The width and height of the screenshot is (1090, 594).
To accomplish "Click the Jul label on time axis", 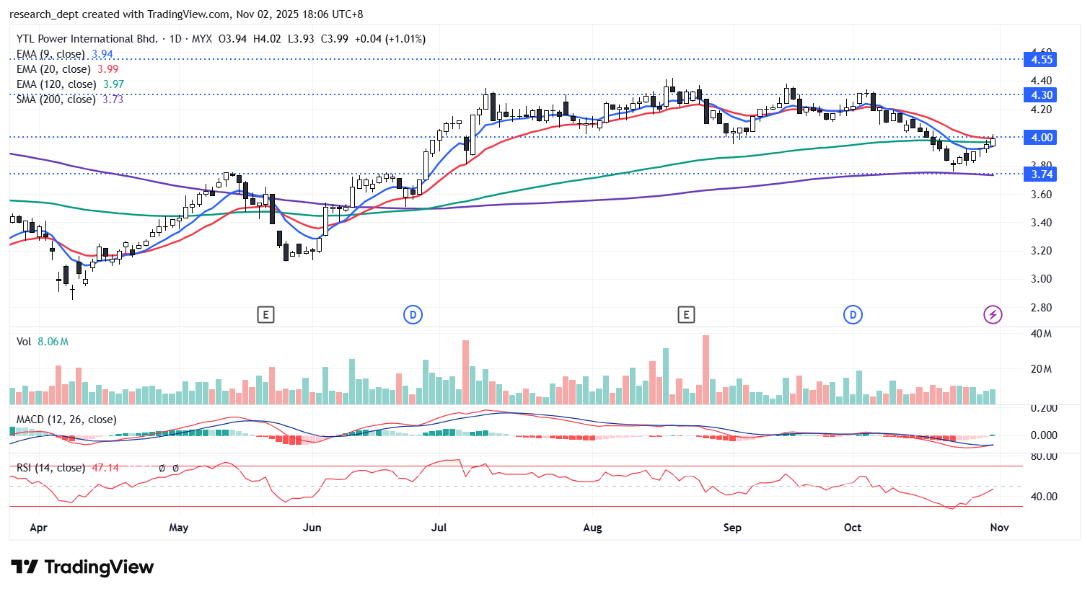I will click(439, 528).
